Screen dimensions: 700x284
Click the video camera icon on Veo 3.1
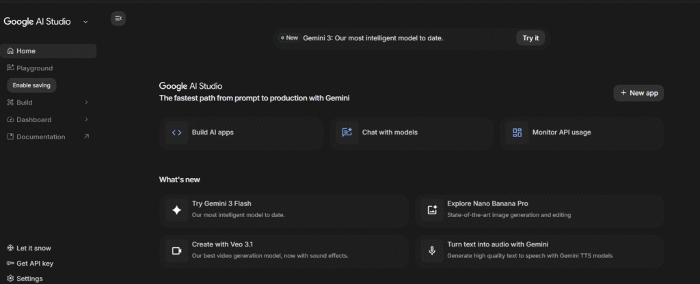[x=177, y=251]
